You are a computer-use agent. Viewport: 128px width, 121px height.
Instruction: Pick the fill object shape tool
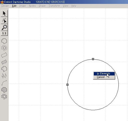[4, 41]
